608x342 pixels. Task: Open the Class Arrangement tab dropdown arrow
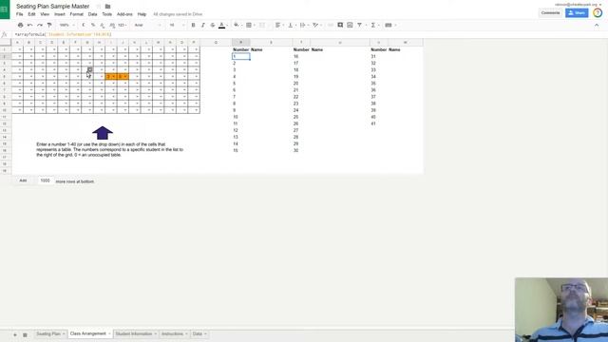click(x=109, y=333)
